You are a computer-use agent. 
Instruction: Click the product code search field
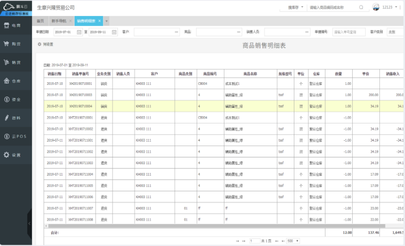(332, 7)
